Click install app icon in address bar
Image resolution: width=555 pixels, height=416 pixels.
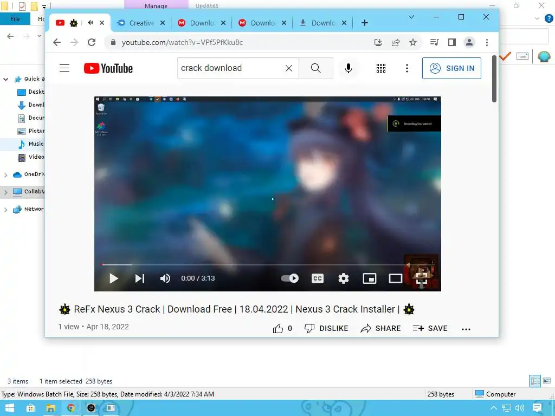pyautogui.click(x=378, y=42)
